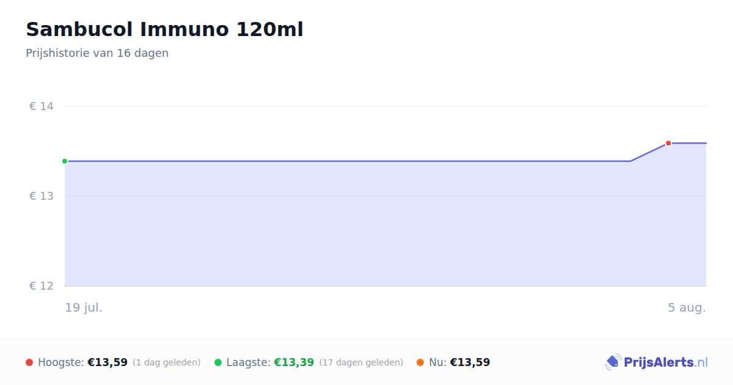
Task: Click the green lowest-price legend dot
Action: 218,362
